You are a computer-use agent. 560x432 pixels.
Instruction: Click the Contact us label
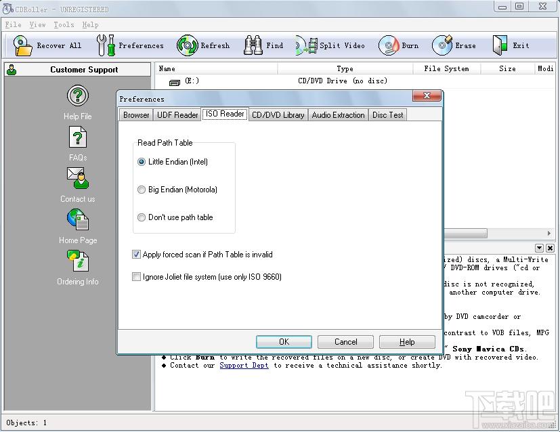pyautogui.click(x=77, y=199)
